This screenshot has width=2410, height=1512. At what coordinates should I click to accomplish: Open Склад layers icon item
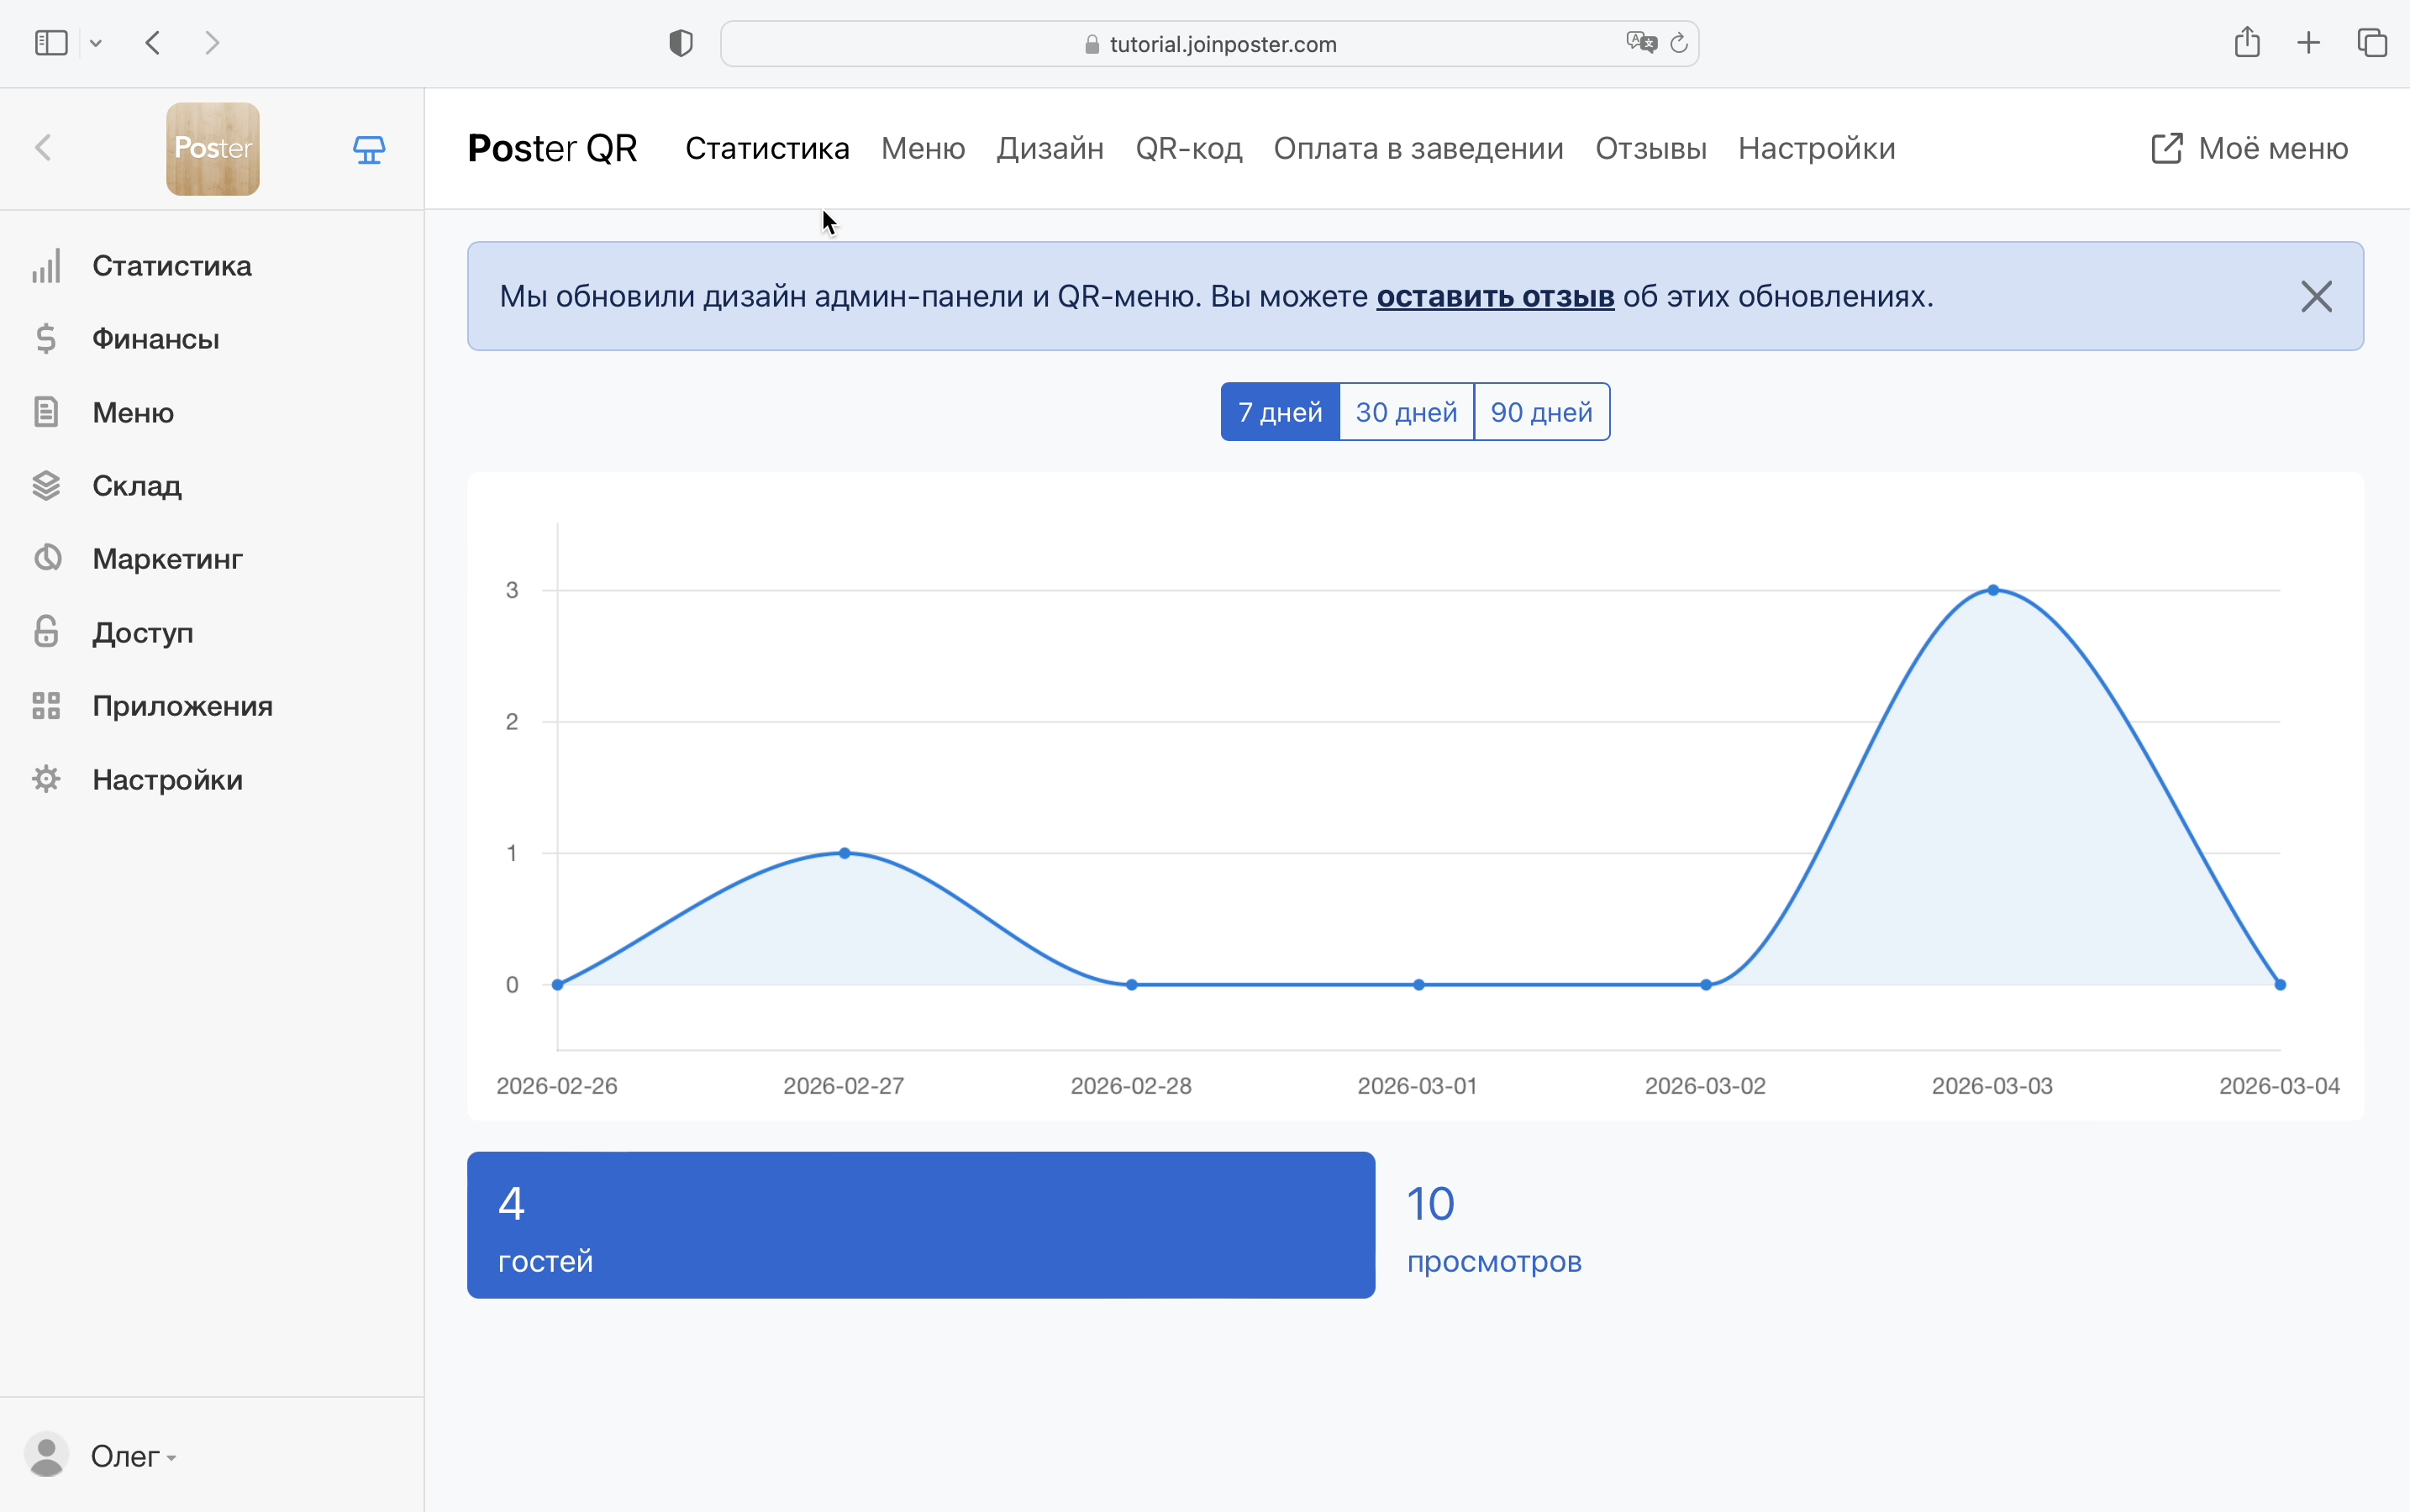(46, 486)
